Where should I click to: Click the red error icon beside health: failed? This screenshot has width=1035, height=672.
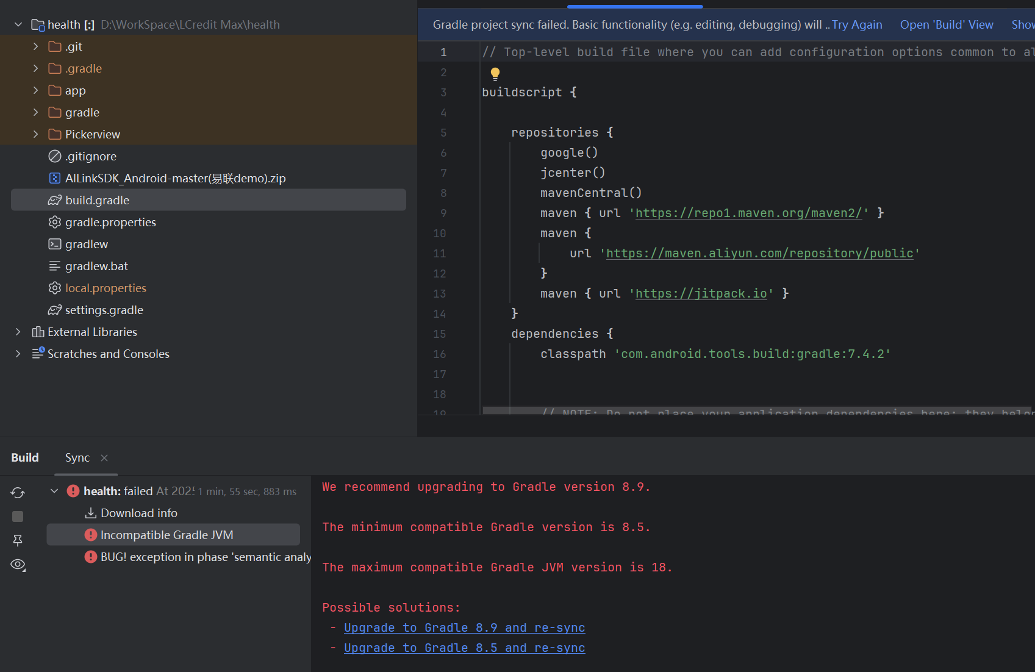[73, 491]
